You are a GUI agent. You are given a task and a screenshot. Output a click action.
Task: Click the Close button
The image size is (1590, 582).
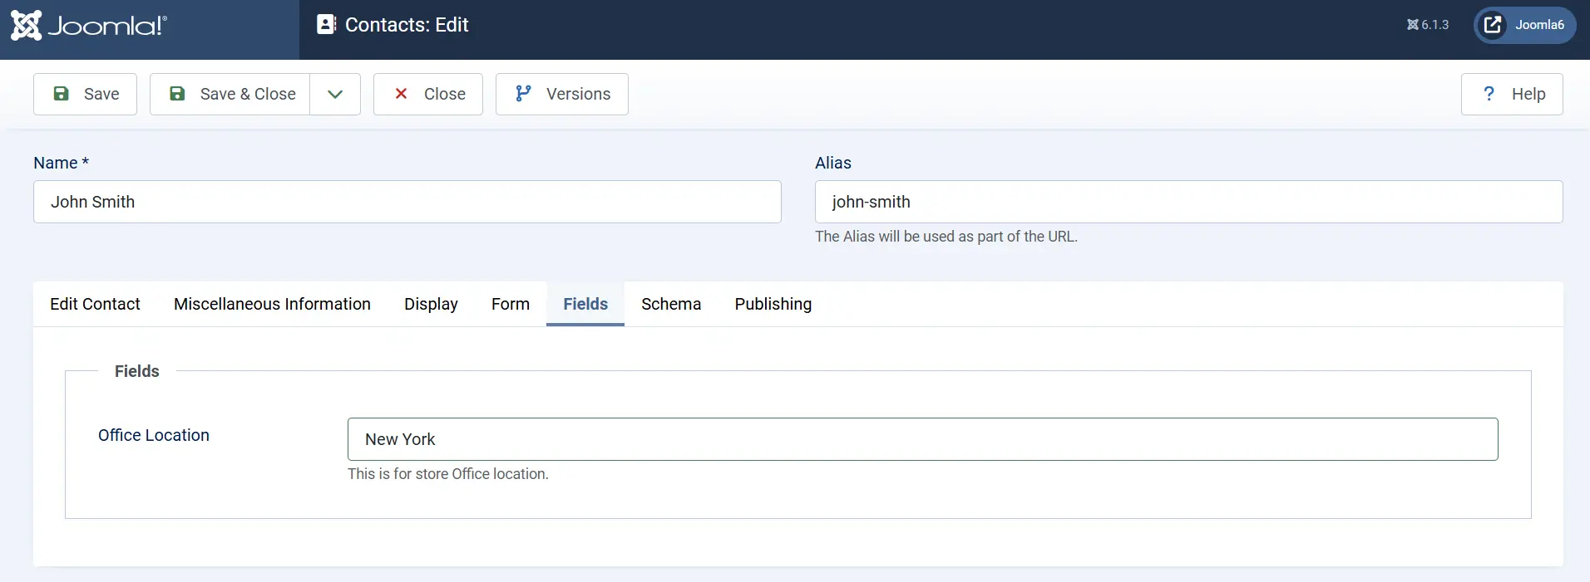point(428,94)
